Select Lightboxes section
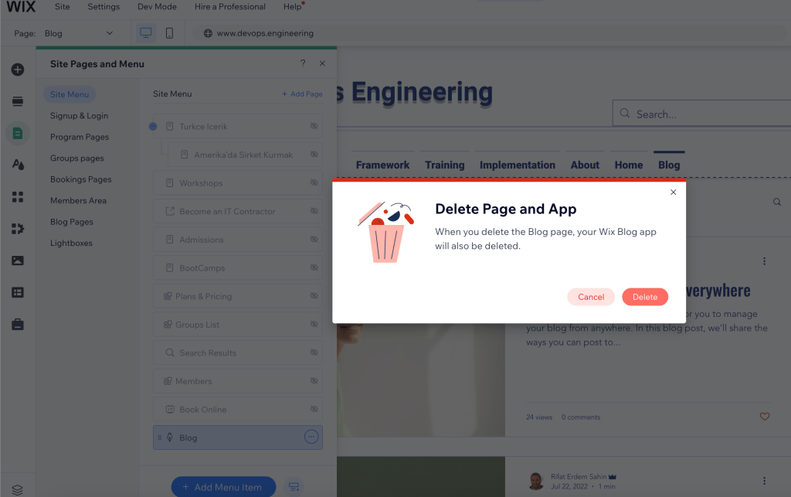This screenshot has height=497, width=791. 71,243
